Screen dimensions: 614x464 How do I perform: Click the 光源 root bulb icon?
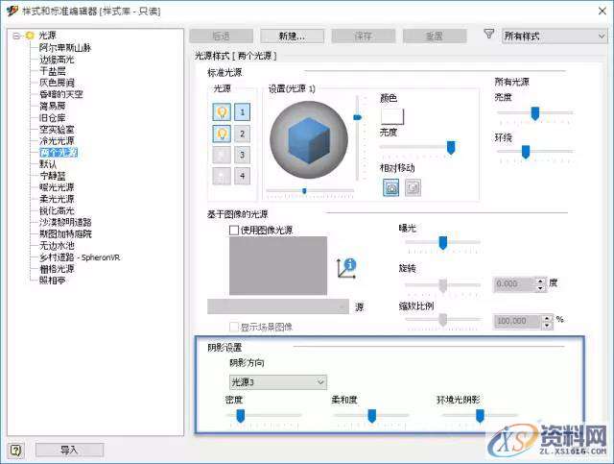[30, 36]
